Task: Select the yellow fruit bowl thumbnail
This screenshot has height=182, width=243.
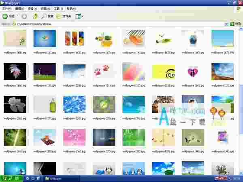Action: coord(104,40)
